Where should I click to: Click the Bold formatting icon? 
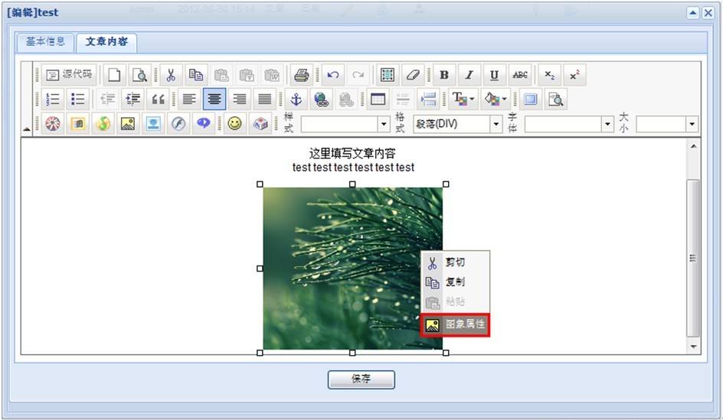click(444, 75)
